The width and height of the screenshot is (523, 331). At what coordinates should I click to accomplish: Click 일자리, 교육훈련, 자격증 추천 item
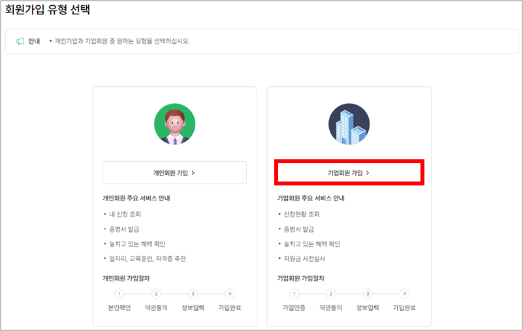(147, 259)
